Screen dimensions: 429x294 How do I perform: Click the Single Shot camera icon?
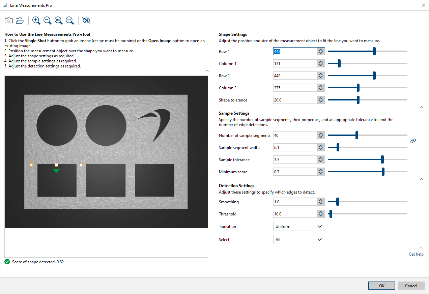point(9,21)
